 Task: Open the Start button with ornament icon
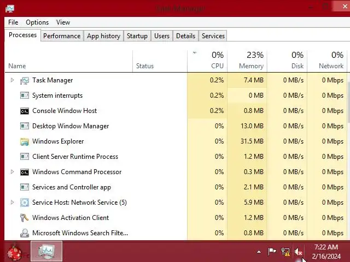(x=15, y=252)
